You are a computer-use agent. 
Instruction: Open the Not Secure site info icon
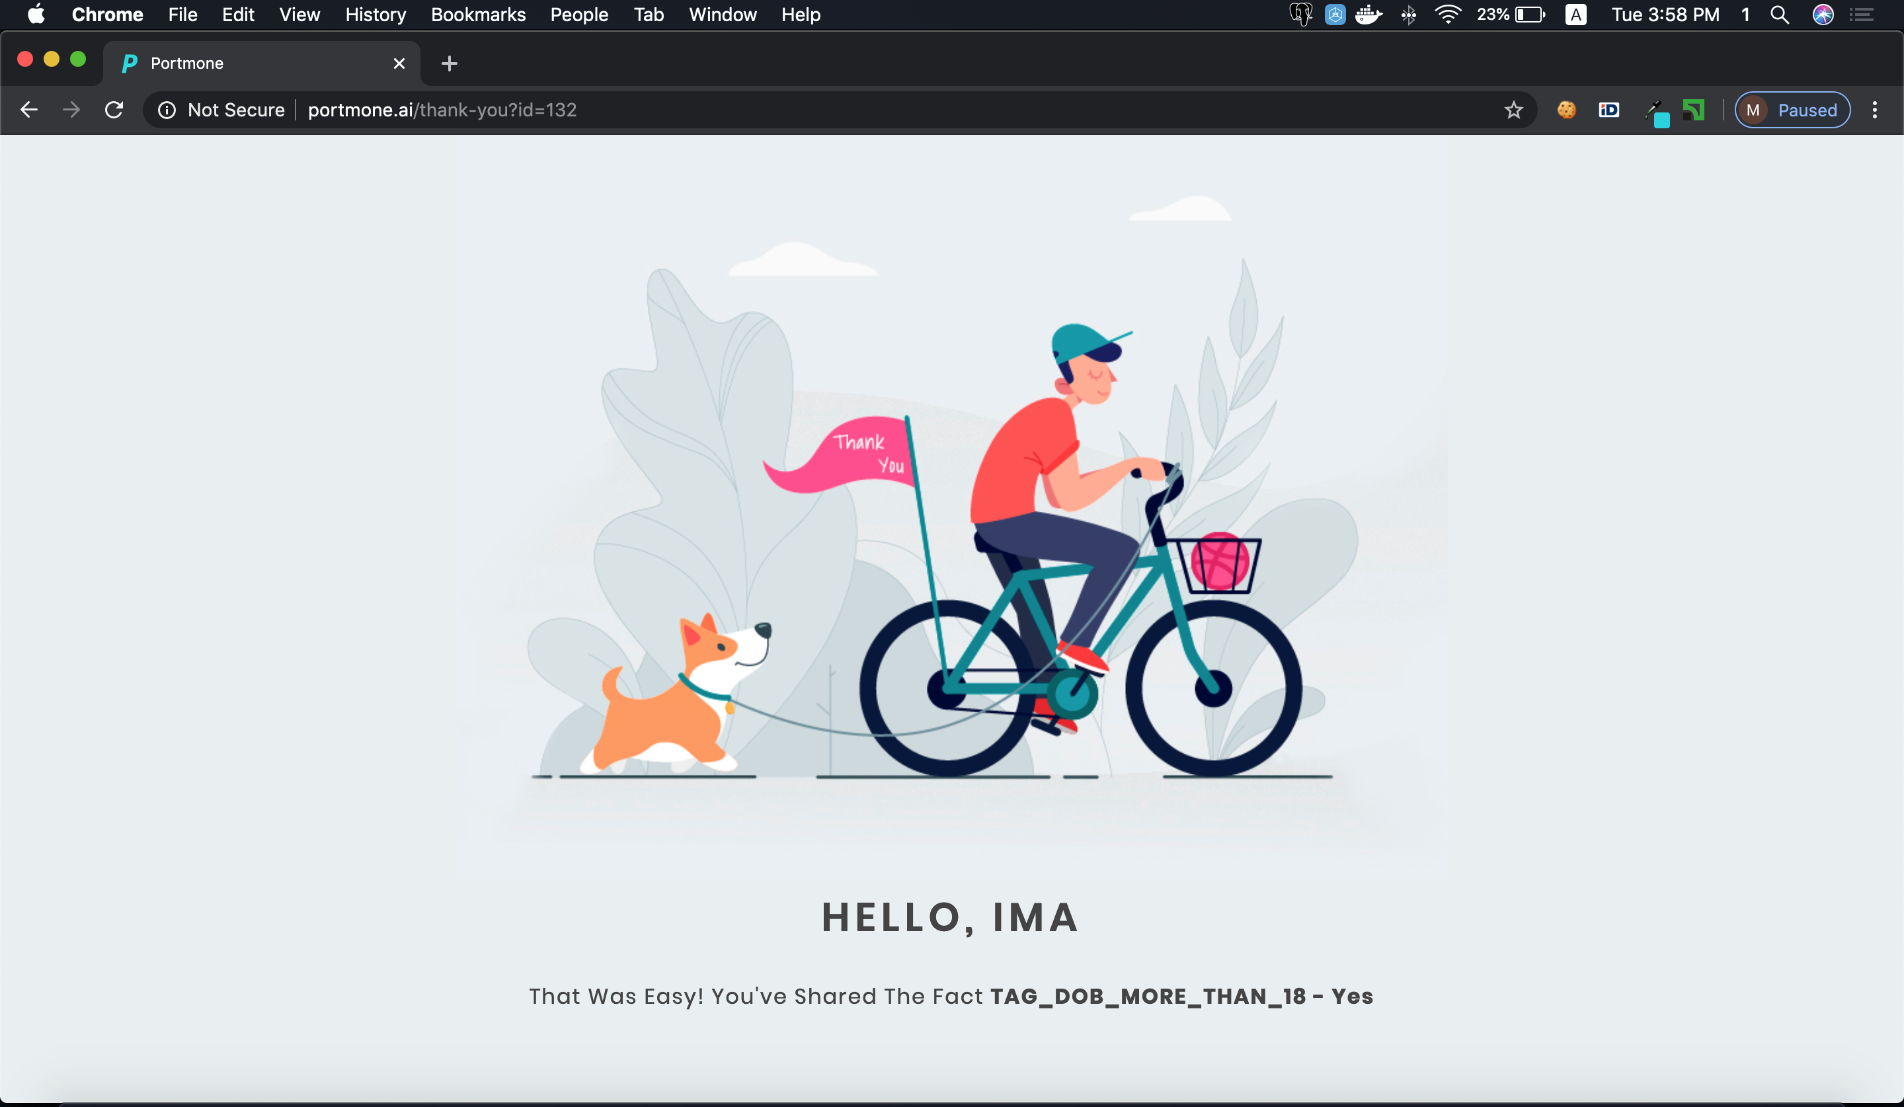pos(167,110)
